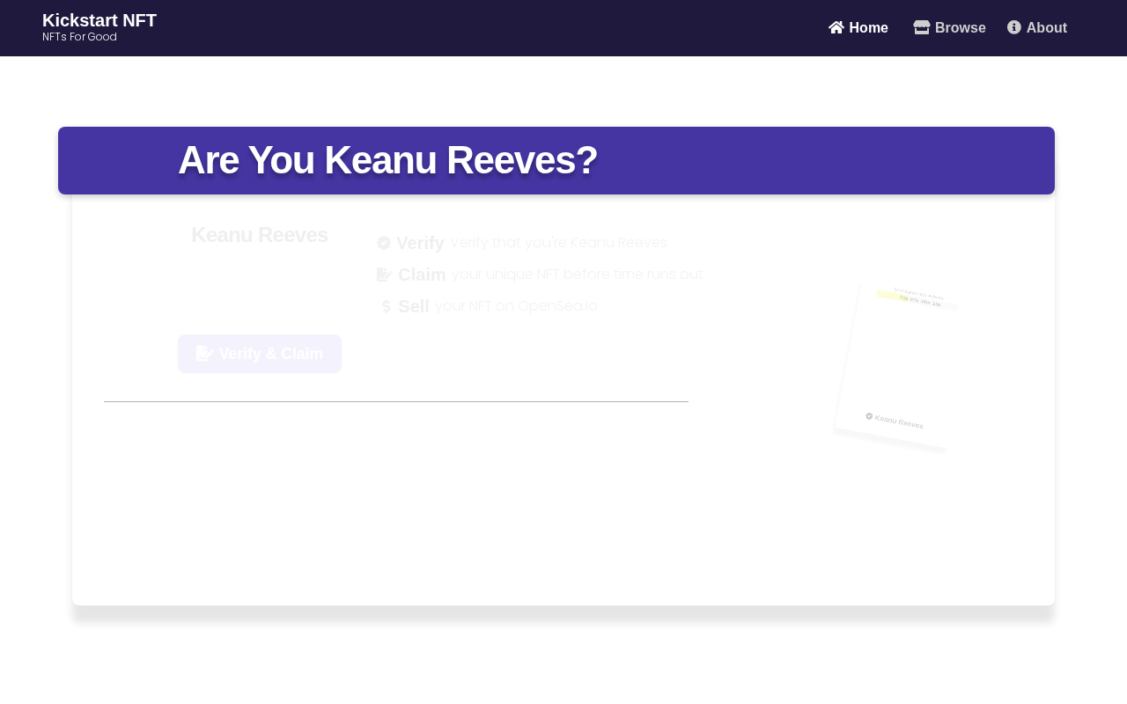Click the Verify & Claim button
This screenshot has height=704, width=1127.
[x=260, y=354]
